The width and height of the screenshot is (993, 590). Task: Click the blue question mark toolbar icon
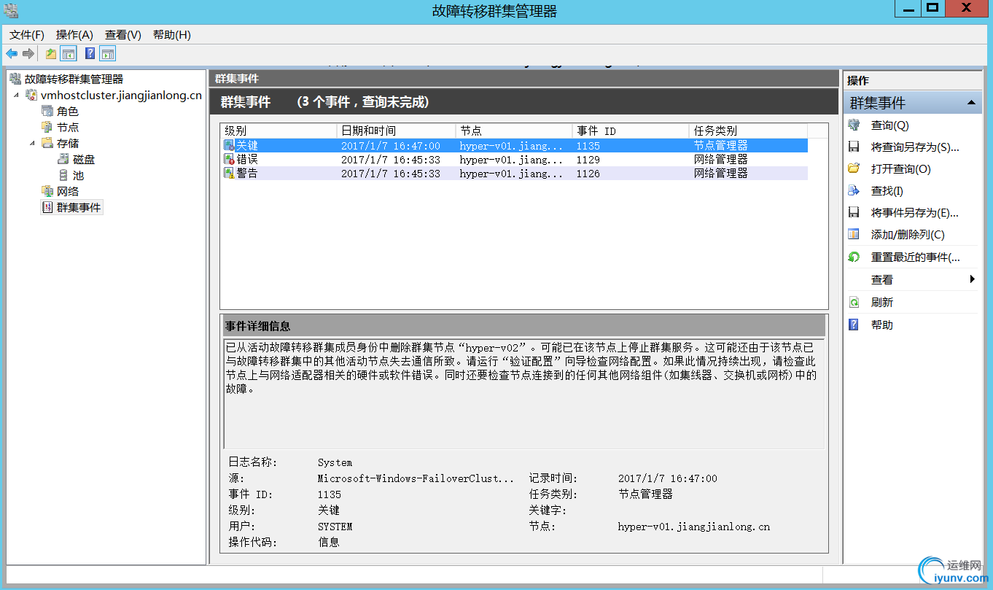pos(90,53)
